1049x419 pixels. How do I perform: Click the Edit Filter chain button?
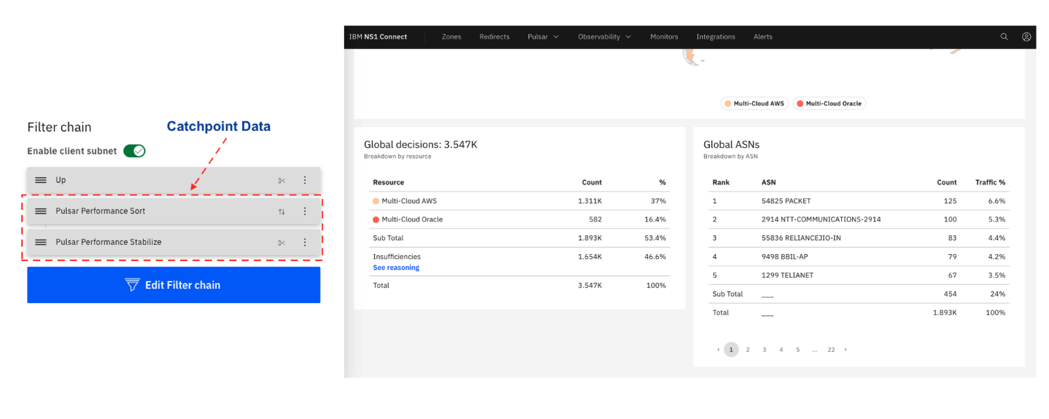tap(174, 285)
